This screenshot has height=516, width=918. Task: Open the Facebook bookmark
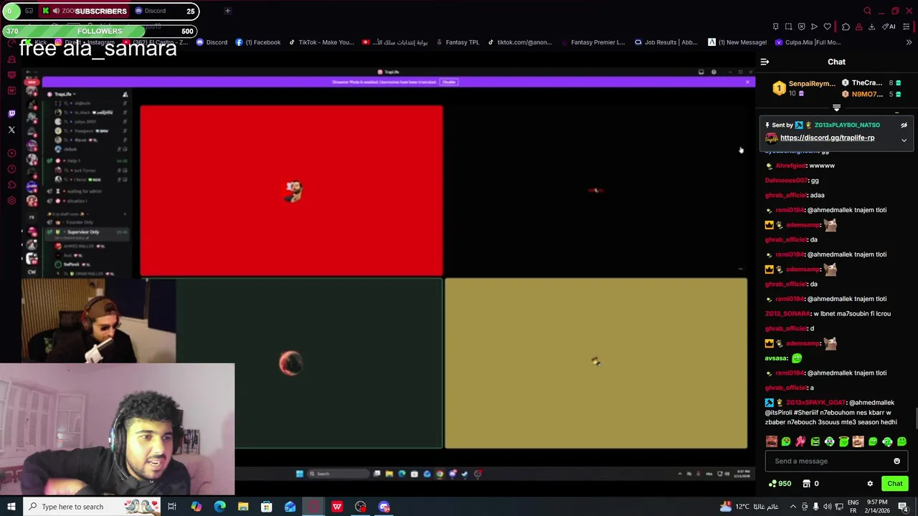(258, 42)
